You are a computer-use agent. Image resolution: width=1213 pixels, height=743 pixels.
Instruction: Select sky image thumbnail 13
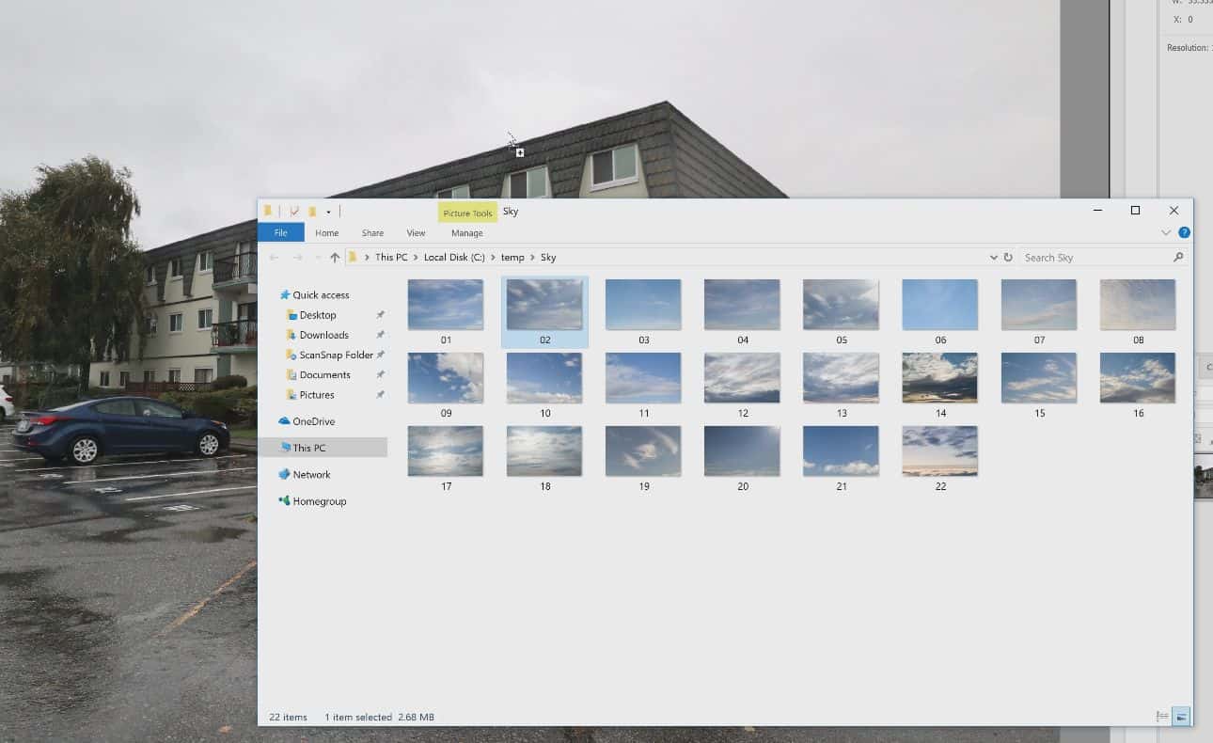pyautogui.click(x=841, y=378)
